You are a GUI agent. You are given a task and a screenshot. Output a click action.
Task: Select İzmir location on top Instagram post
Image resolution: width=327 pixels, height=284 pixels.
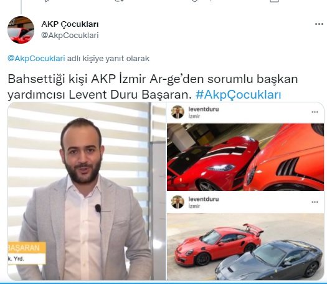point(194,116)
